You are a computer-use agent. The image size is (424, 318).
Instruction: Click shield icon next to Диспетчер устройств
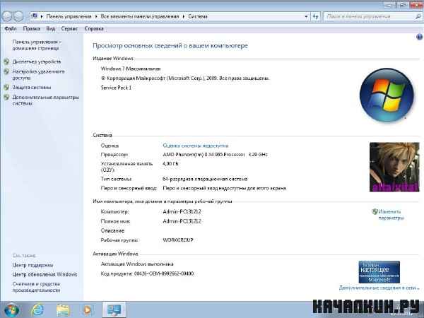[6, 61]
